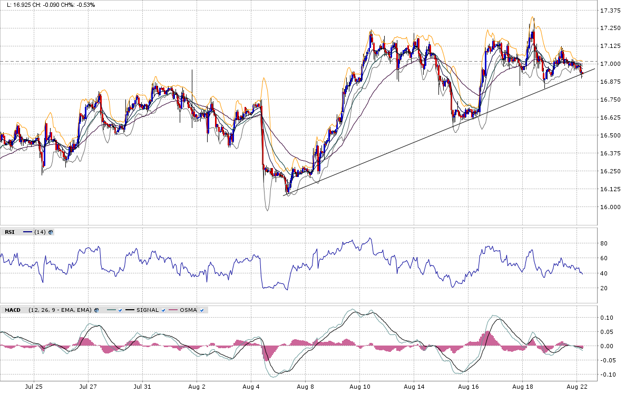Click the OSMA label text
This screenshot has width=625, height=394.
[188, 310]
